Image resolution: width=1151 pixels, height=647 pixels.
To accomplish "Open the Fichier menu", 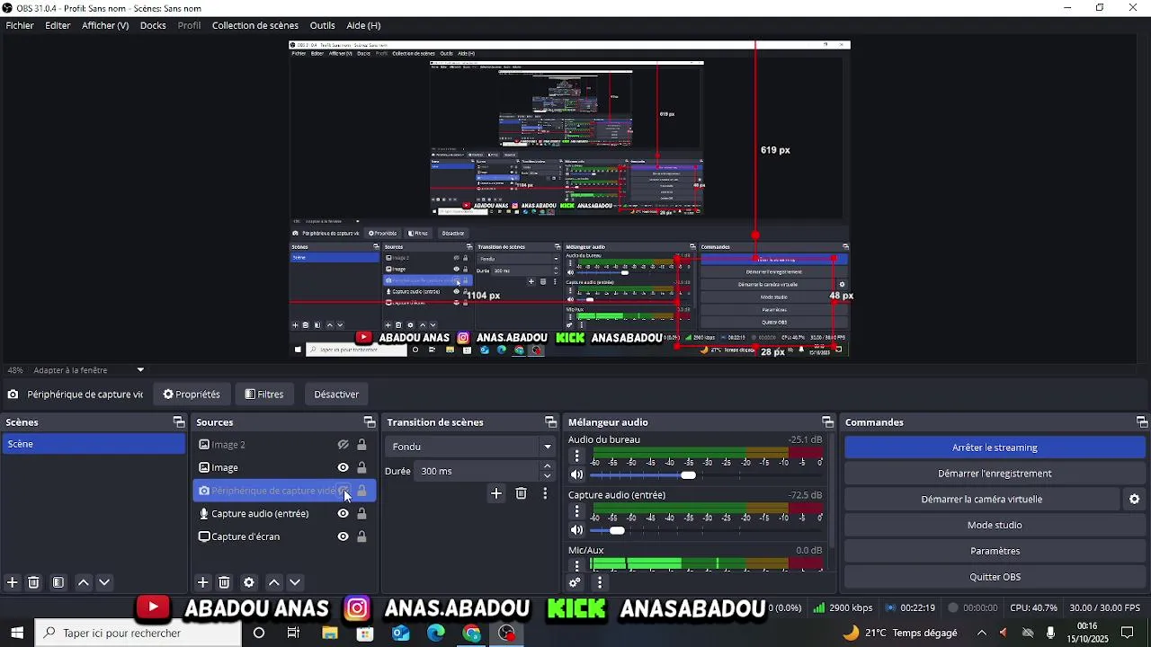I will (20, 25).
